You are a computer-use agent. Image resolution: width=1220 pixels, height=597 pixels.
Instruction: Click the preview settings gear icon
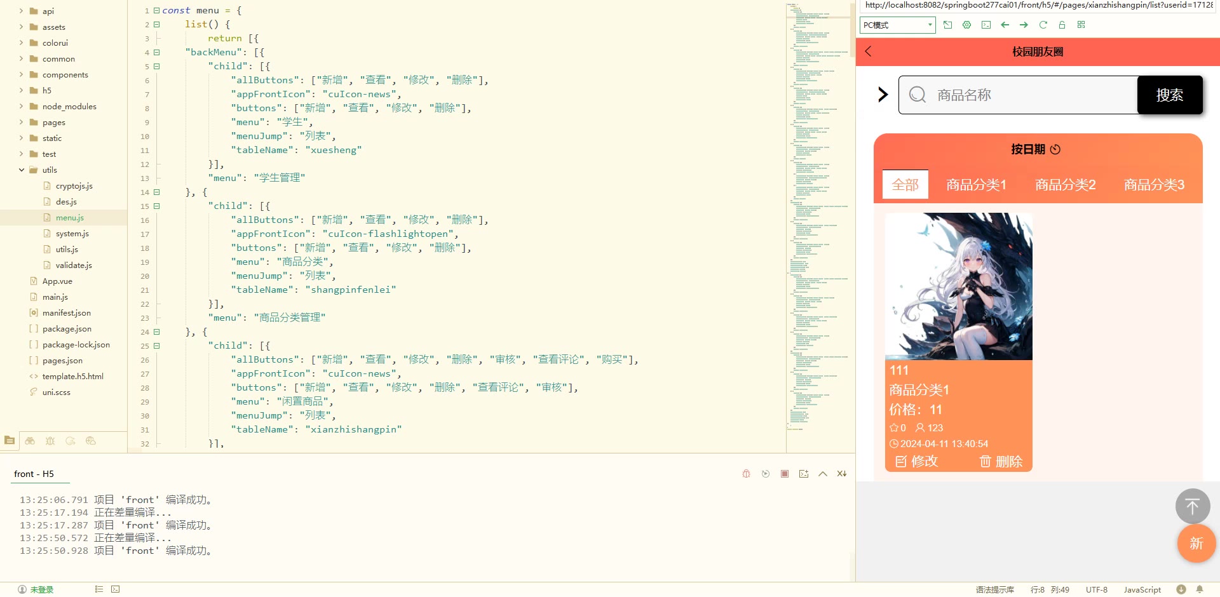966,25
